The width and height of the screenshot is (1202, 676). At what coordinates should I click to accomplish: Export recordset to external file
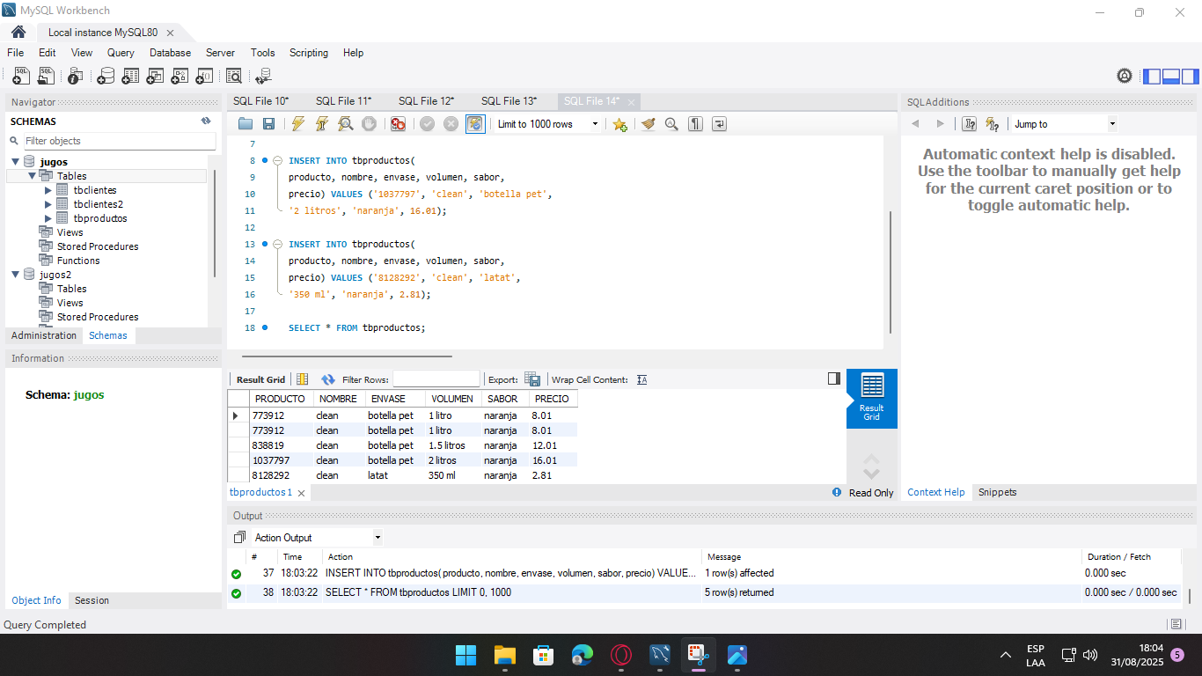[532, 379]
